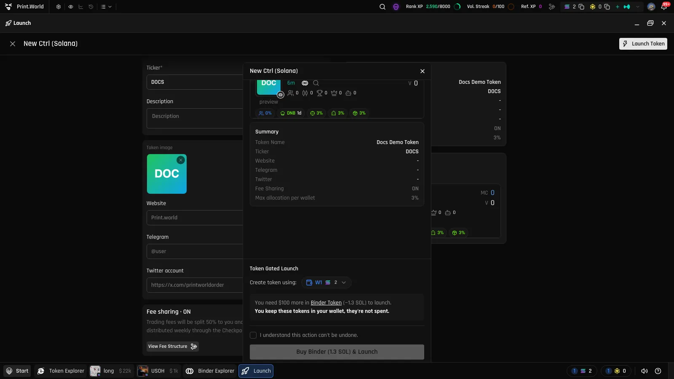
Task: Click the candlestick traders icon in dialog preview
Action: point(305,93)
